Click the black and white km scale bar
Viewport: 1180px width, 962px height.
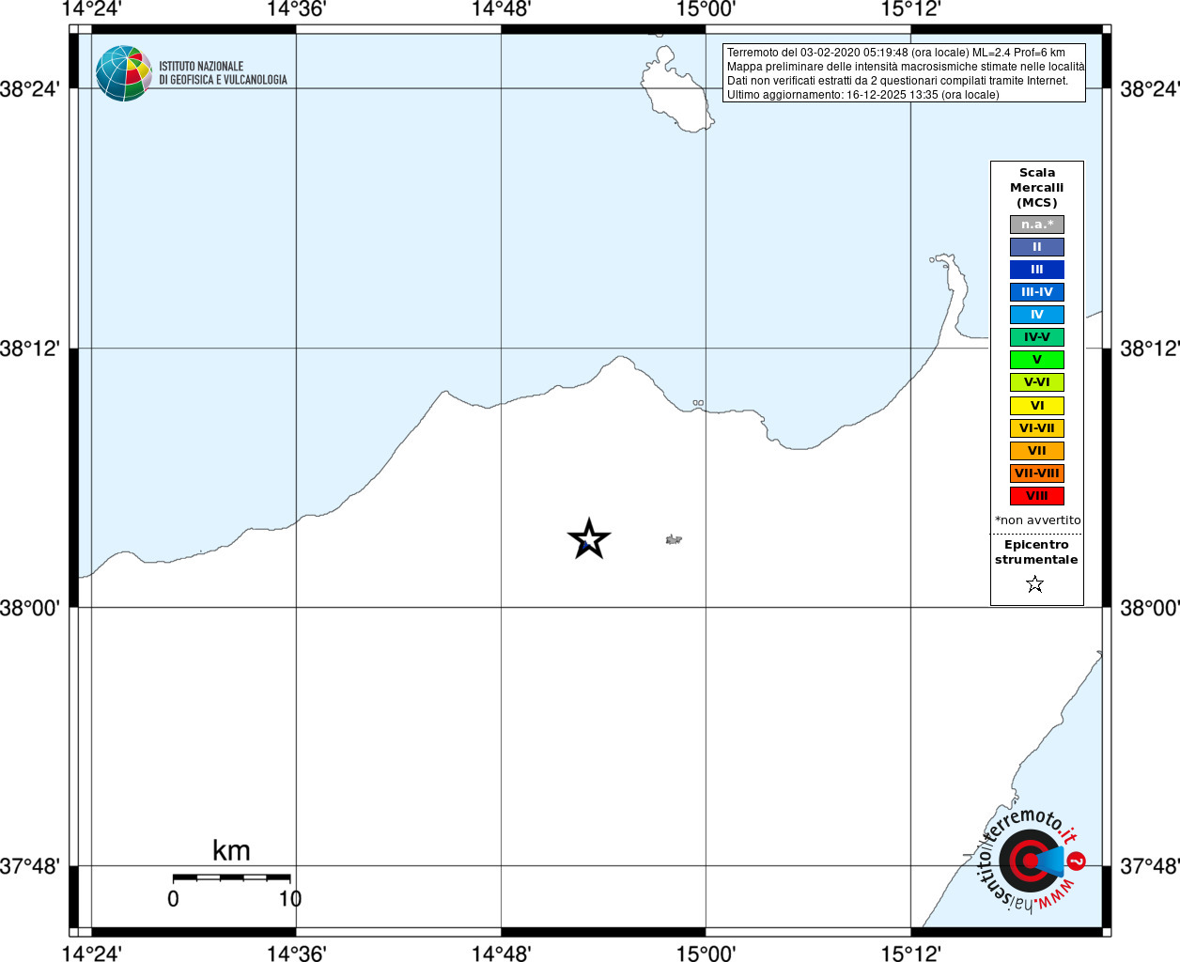(x=231, y=877)
